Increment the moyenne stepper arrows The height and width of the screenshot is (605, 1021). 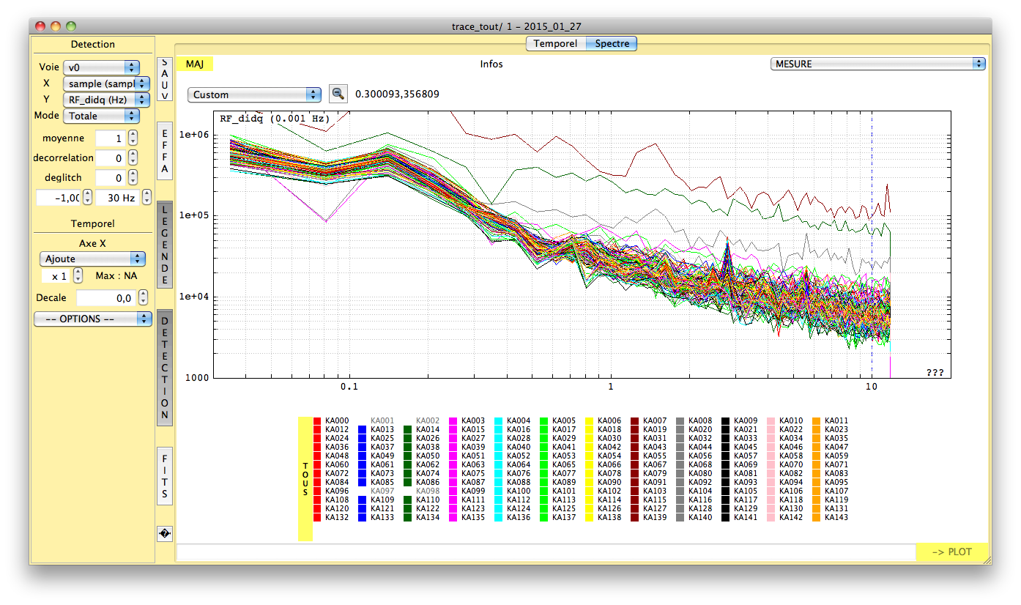(133, 135)
